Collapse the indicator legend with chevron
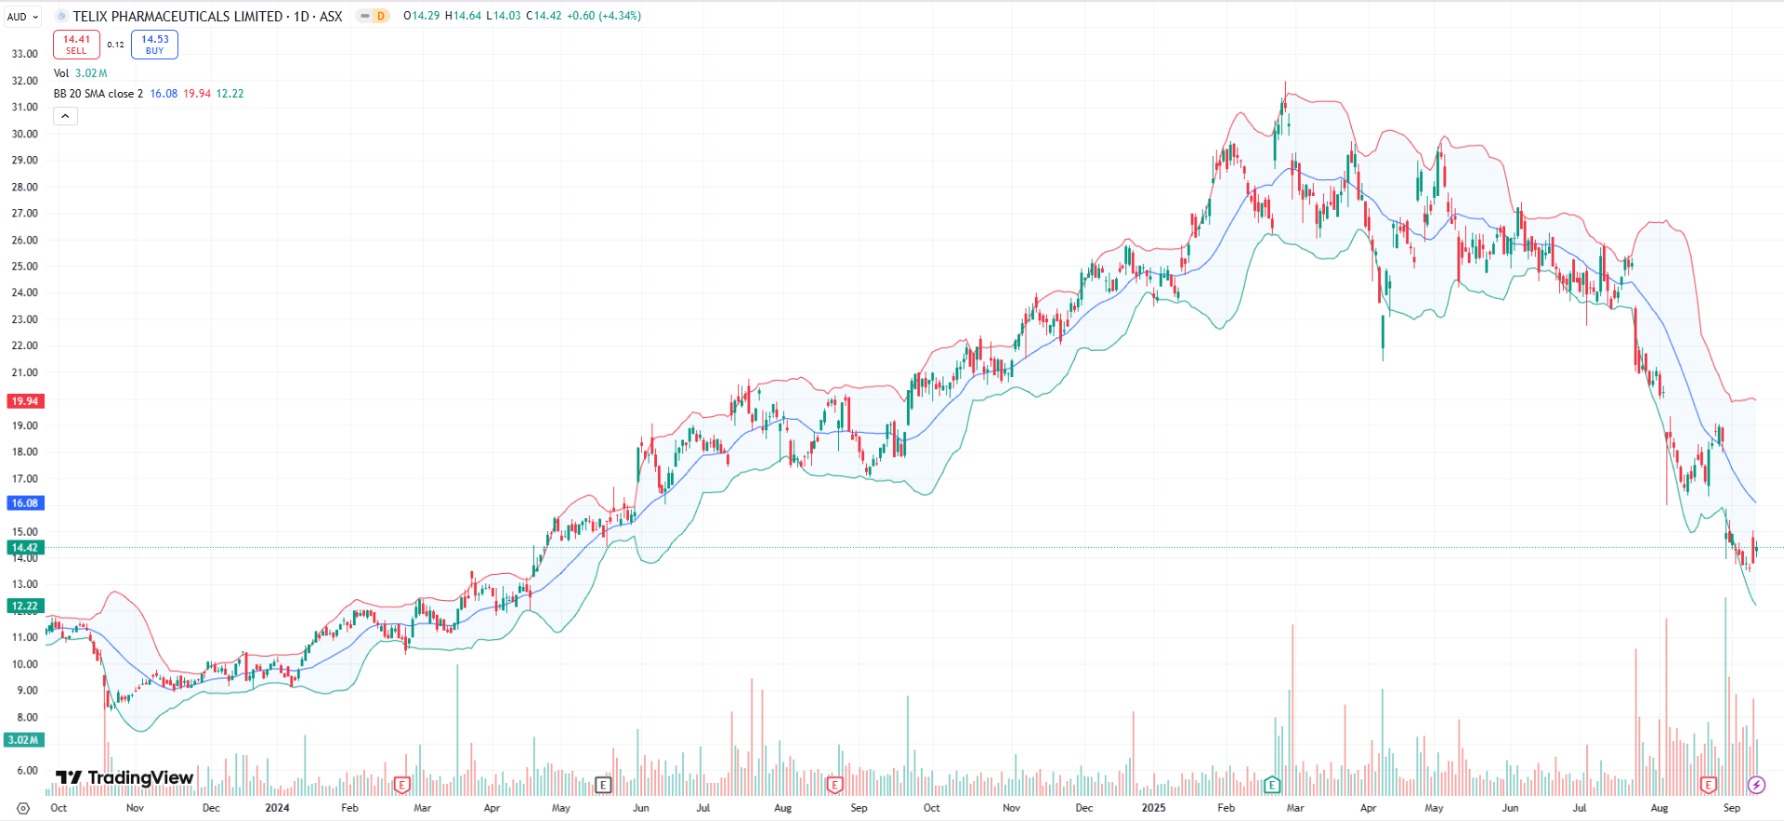The width and height of the screenshot is (1784, 821). click(65, 116)
